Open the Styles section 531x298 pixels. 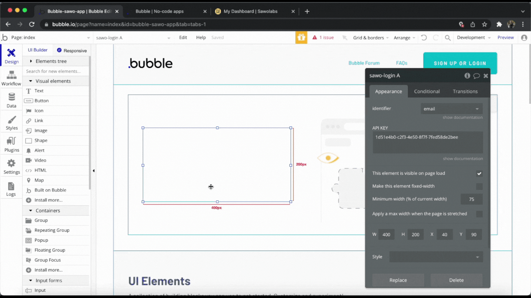11,123
